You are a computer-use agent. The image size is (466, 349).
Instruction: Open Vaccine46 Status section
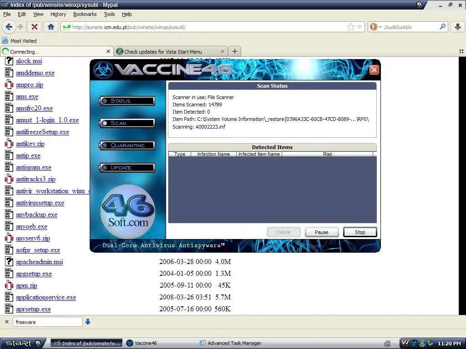tap(127, 100)
